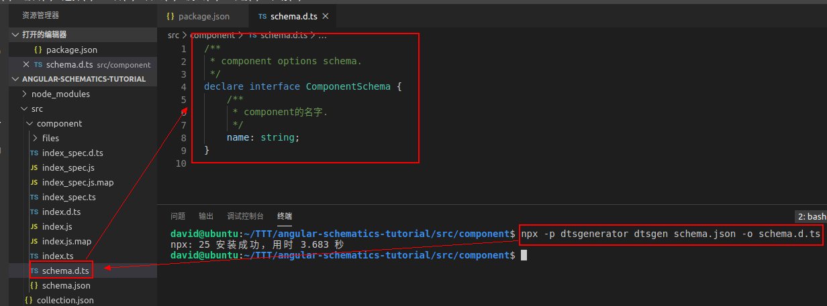Expand the node_modules folder
827x306 pixels.
[x=60, y=94]
